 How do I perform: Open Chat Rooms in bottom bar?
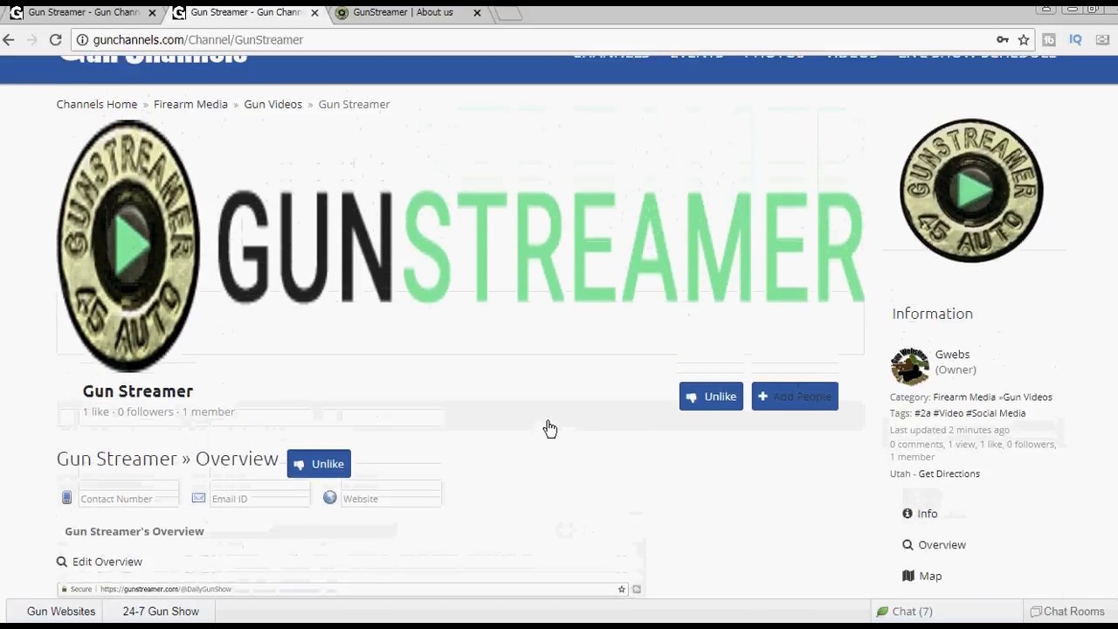tap(1067, 612)
